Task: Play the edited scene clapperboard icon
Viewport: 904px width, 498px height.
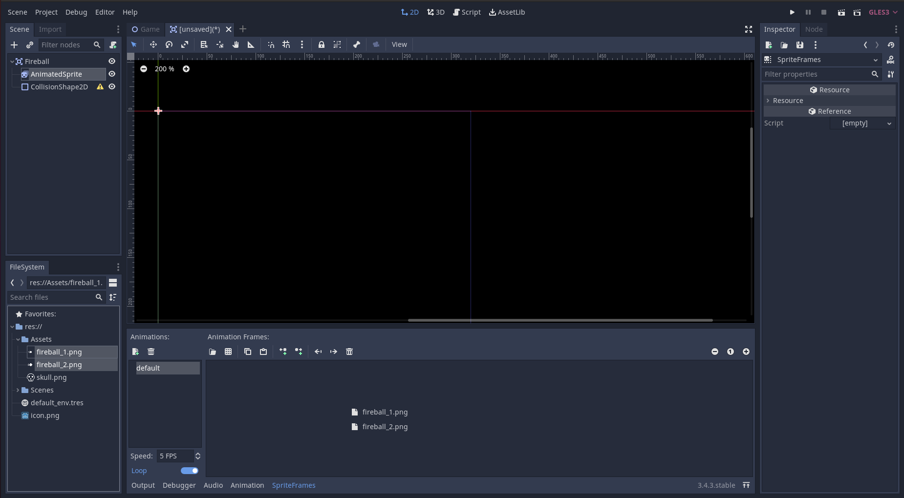Action: tap(841, 12)
